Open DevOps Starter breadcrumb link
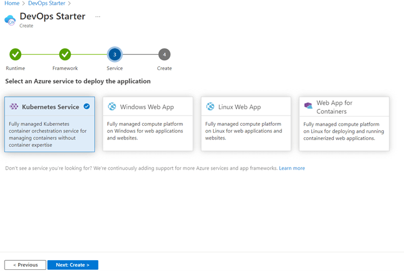This screenshot has width=404, height=271. 47,3
